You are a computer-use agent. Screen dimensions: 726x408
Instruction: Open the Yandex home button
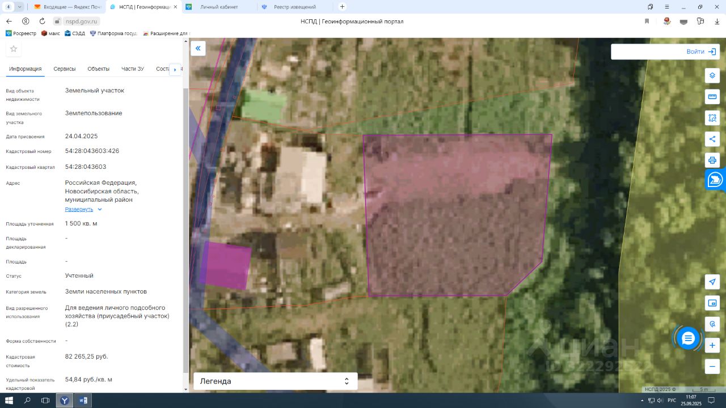(26, 21)
